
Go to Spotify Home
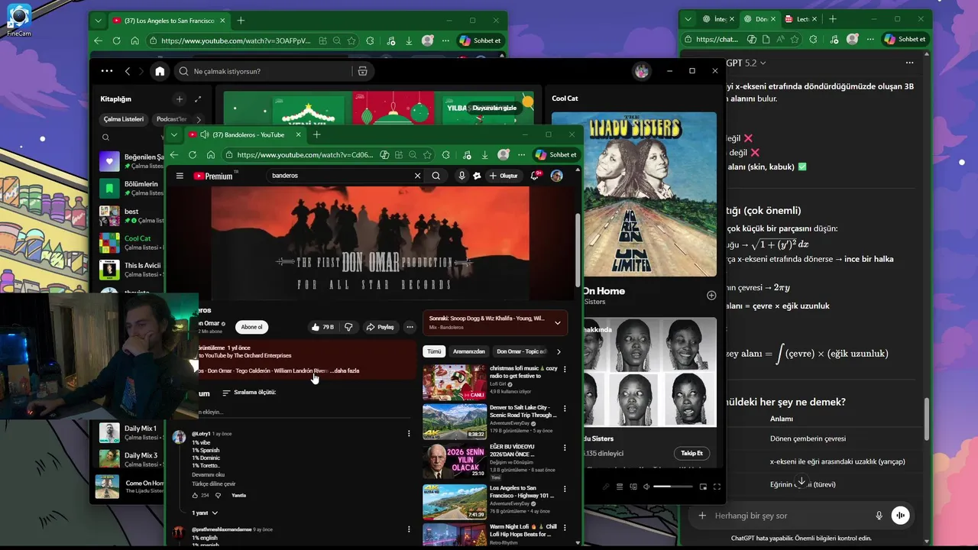tap(160, 71)
